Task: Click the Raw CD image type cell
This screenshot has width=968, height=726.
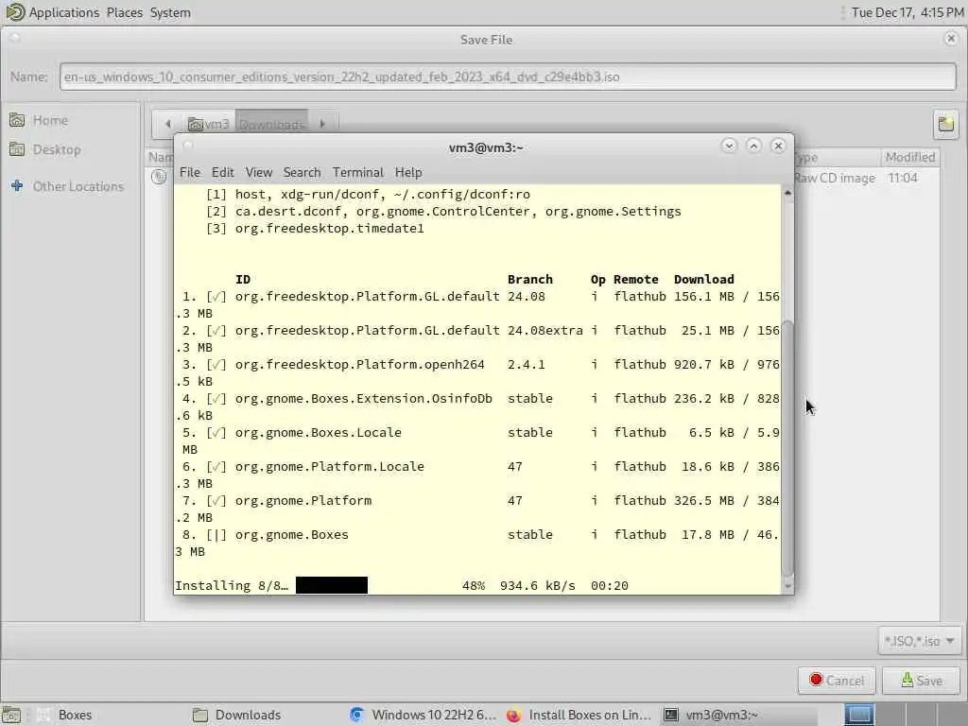Action: pyautogui.click(x=835, y=178)
